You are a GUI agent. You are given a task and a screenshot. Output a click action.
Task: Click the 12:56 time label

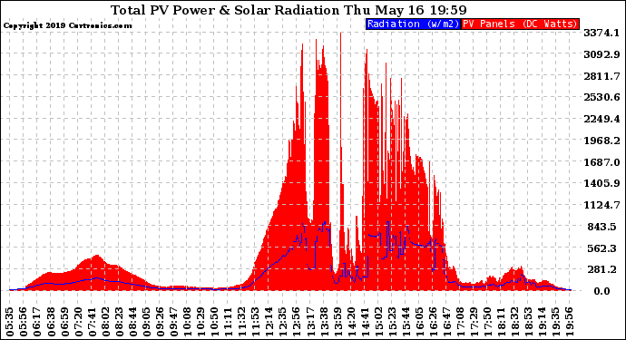tap(297, 322)
